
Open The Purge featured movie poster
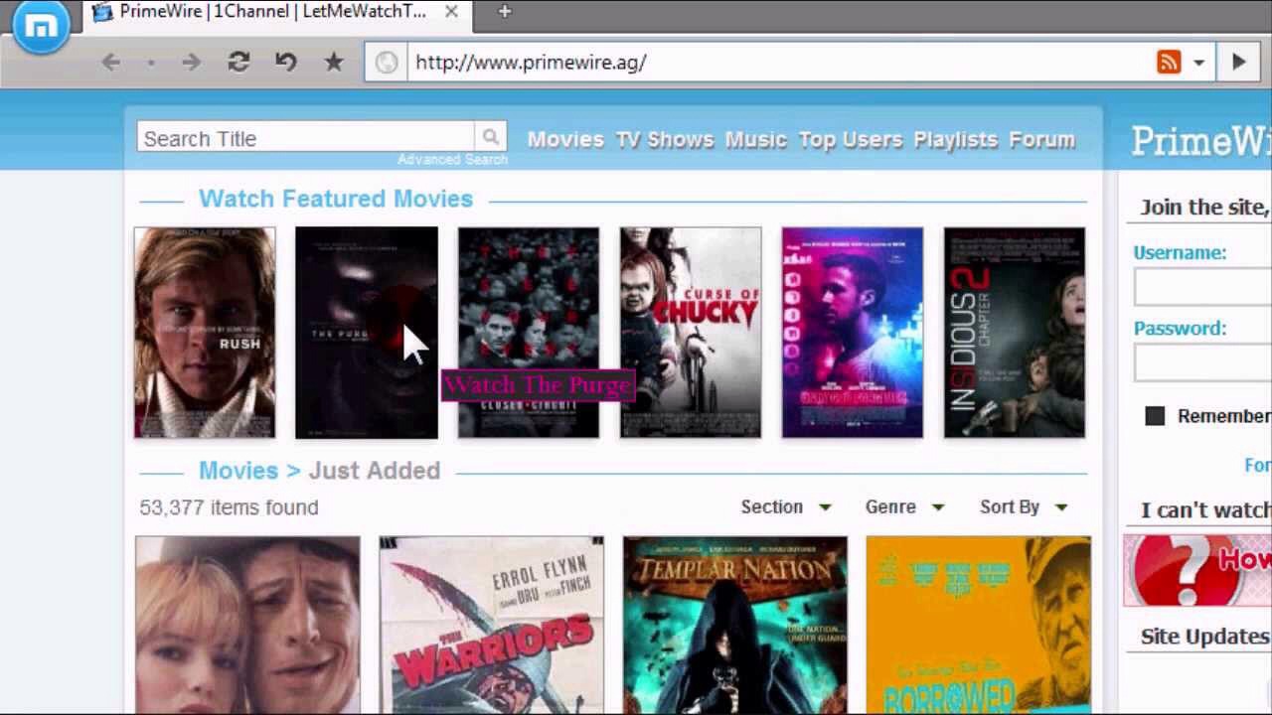(367, 333)
